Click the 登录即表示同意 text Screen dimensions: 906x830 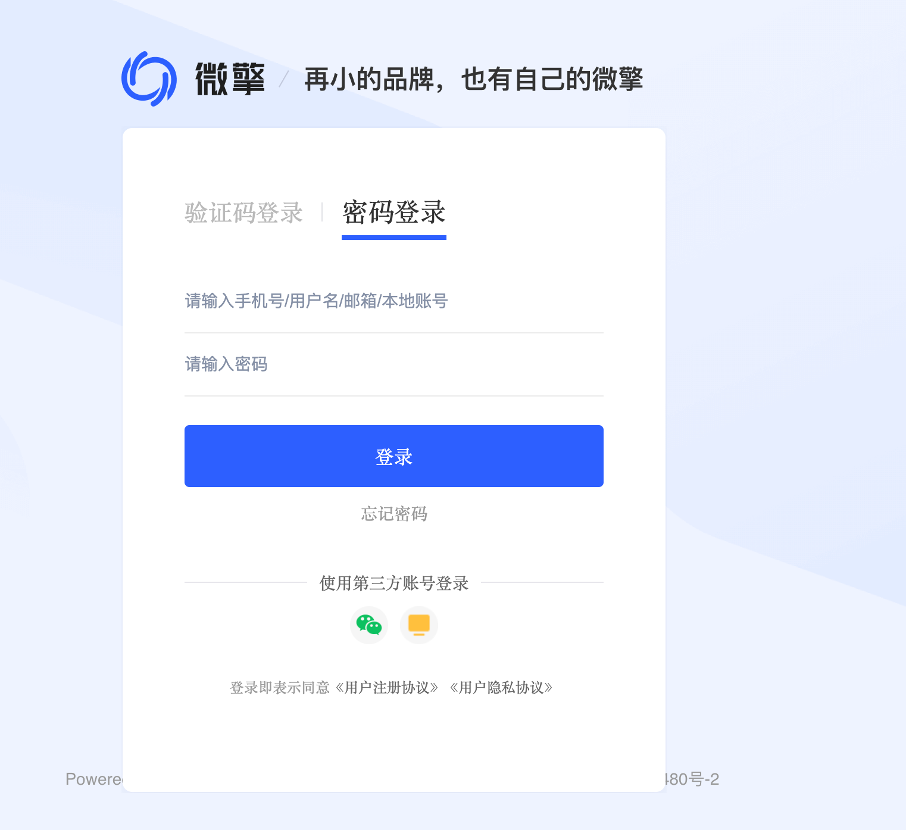[x=280, y=688]
